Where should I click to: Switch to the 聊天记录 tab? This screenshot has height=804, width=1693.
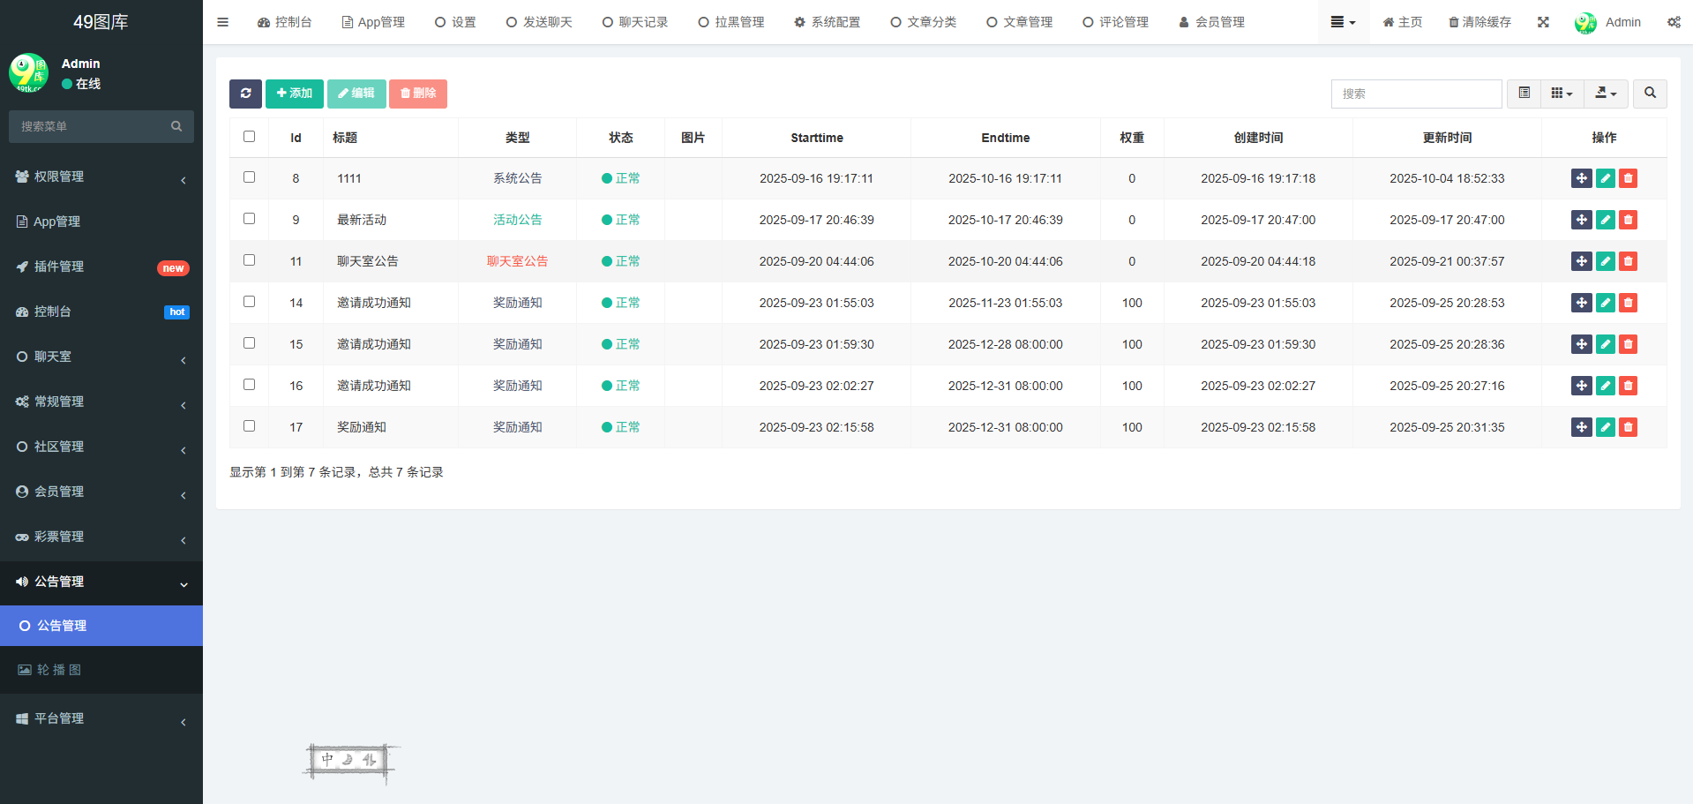(635, 22)
